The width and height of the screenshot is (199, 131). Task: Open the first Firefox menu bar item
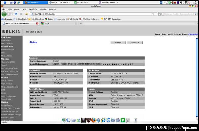pos(4,9)
